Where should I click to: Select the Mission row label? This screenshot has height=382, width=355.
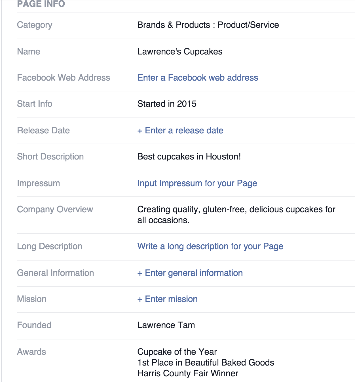pyautogui.click(x=32, y=299)
